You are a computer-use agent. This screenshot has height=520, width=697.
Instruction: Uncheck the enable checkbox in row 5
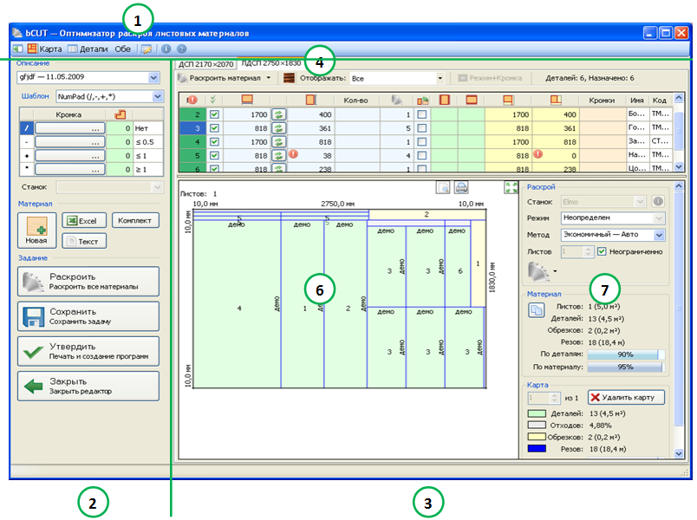(x=214, y=156)
